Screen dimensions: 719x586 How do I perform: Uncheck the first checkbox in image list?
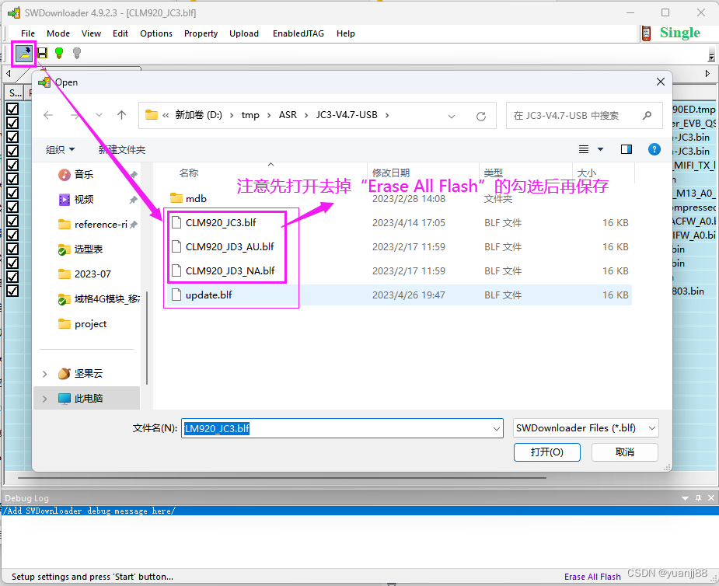[x=12, y=109]
